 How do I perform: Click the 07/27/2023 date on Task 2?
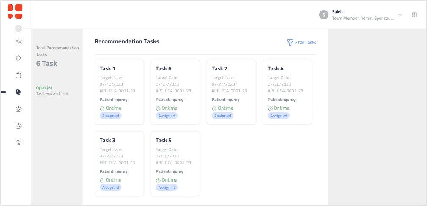(223, 84)
